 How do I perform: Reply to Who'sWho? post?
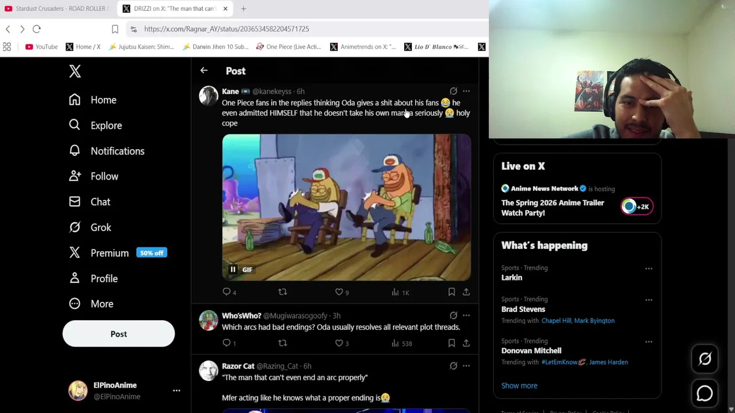[x=229, y=343]
